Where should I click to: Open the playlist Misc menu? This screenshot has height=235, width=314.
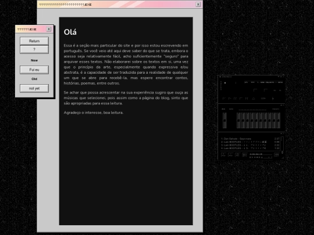(245, 155)
